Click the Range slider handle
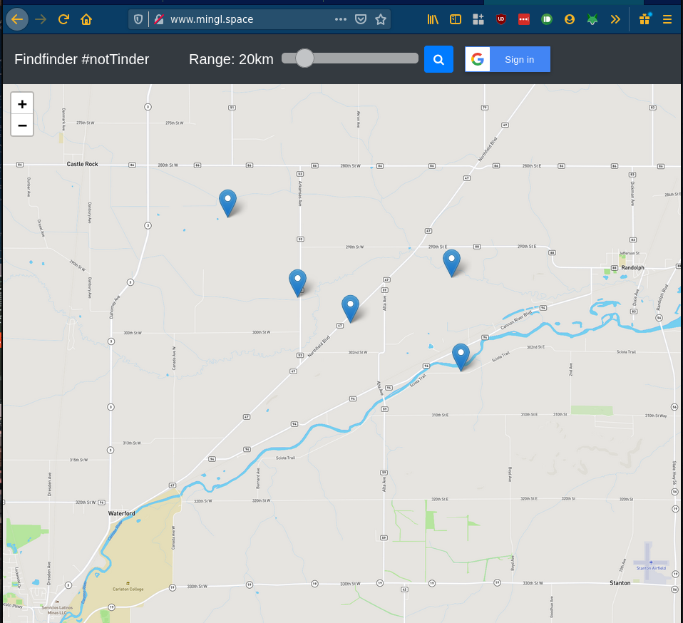The image size is (683, 623). (x=304, y=58)
